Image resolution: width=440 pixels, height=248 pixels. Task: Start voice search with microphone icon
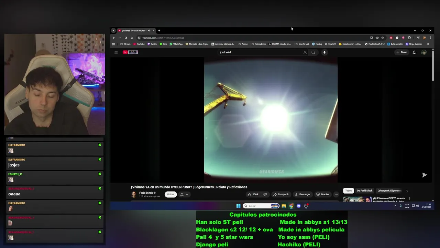[324, 52]
